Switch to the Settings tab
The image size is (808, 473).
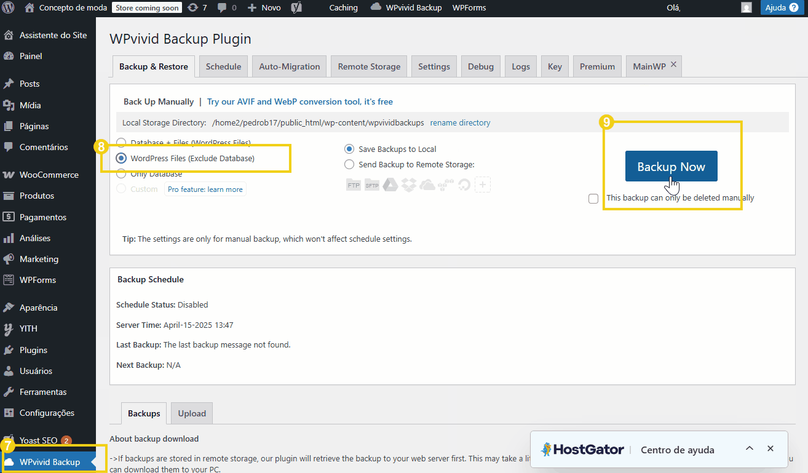click(x=434, y=66)
